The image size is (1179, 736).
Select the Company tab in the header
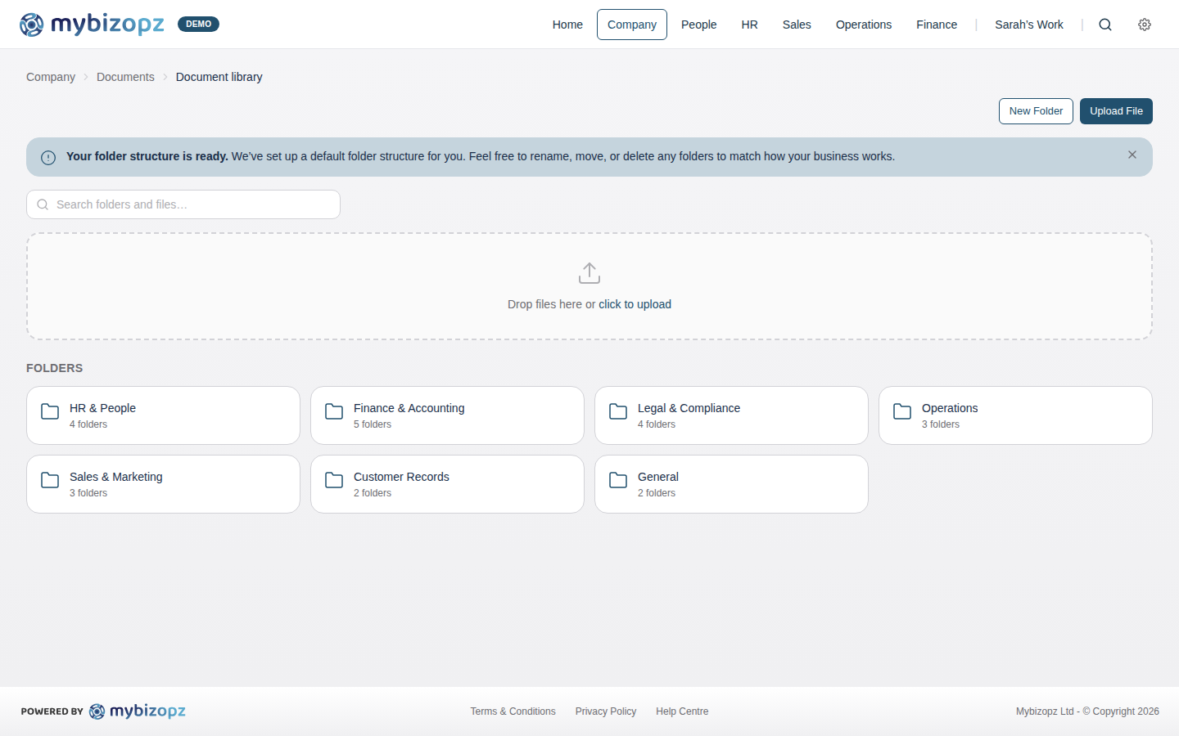point(631,25)
